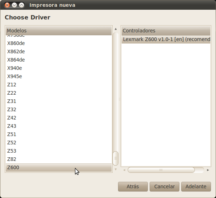Click the models list scroll down arrow
The height and width of the screenshot is (198, 216).
point(116,169)
